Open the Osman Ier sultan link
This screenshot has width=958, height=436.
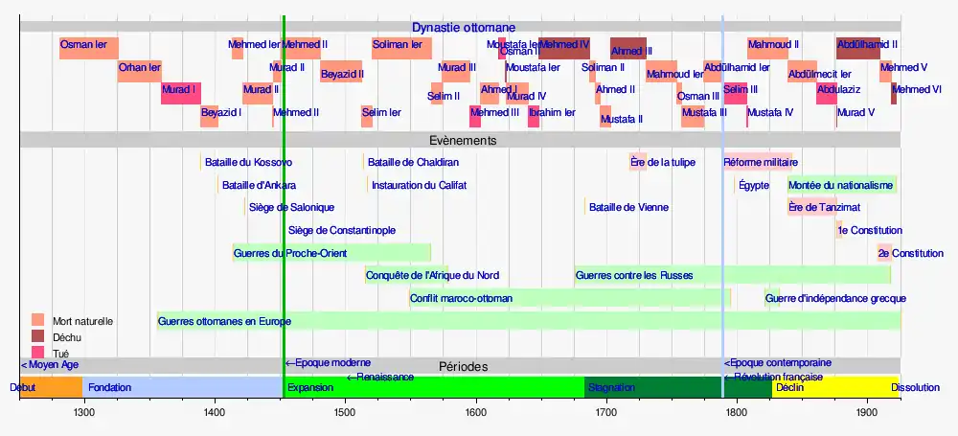[x=84, y=44]
